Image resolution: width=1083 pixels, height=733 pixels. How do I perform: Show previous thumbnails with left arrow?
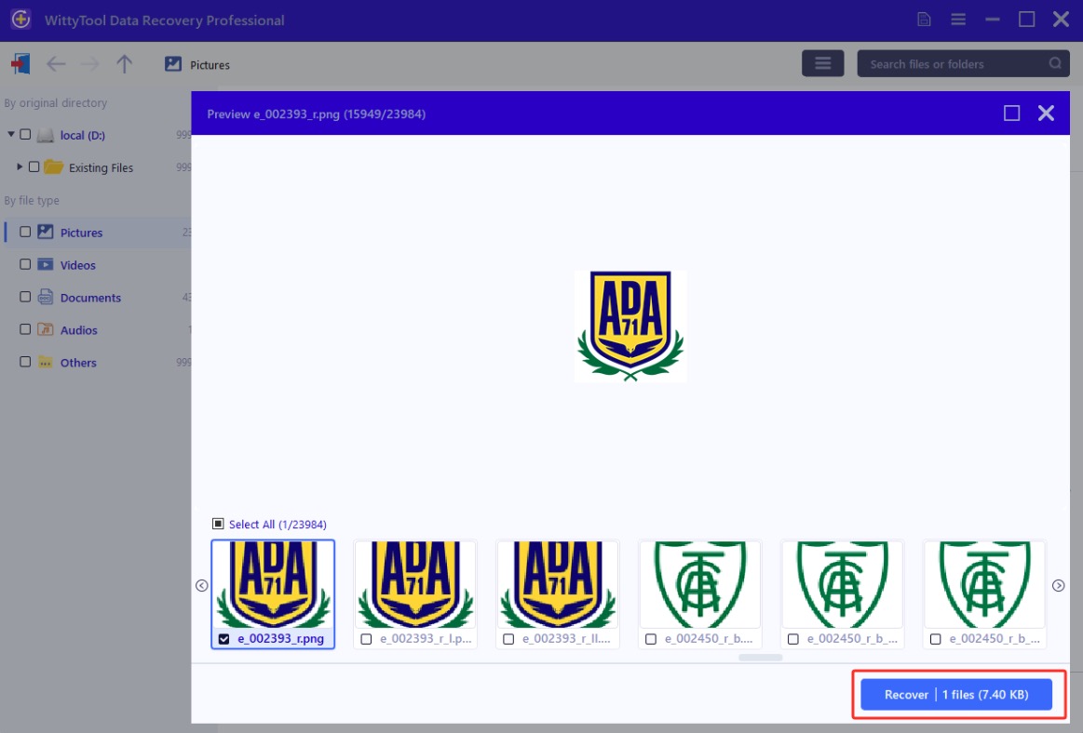click(x=202, y=585)
